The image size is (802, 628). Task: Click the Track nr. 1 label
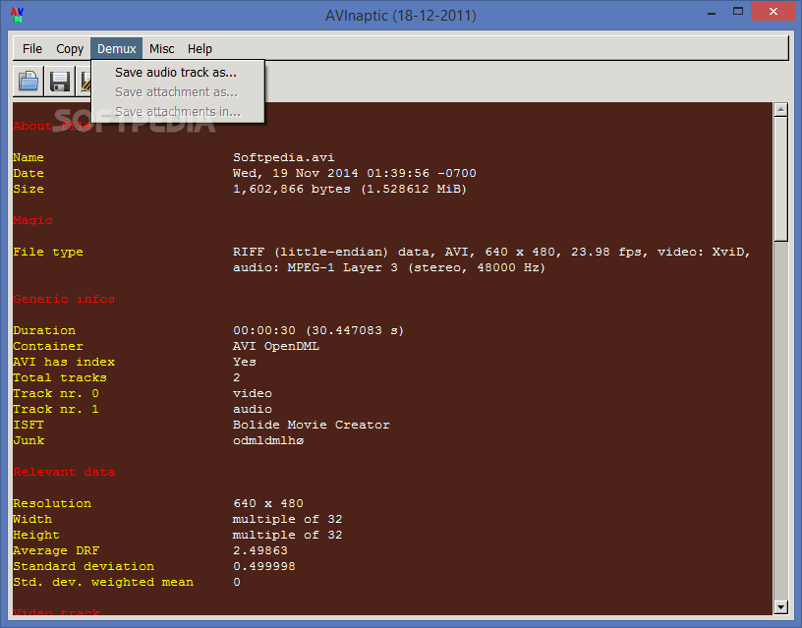[x=56, y=409]
